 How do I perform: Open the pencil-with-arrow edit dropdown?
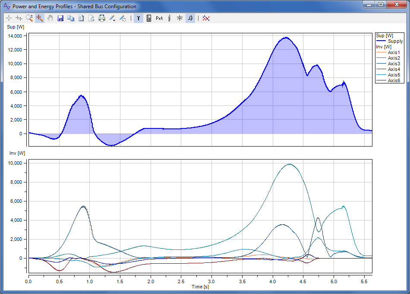coord(123,18)
